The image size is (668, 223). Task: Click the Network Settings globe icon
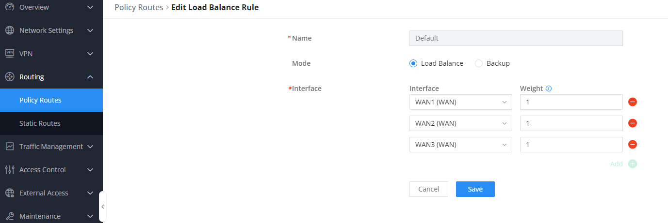point(10,30)
